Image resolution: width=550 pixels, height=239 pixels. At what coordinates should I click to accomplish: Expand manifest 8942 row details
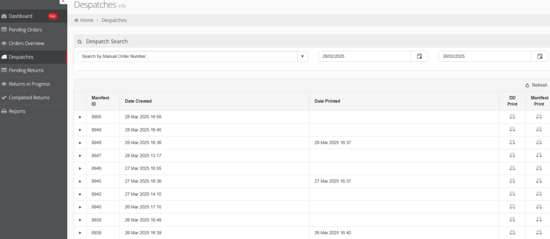[80, 194]
